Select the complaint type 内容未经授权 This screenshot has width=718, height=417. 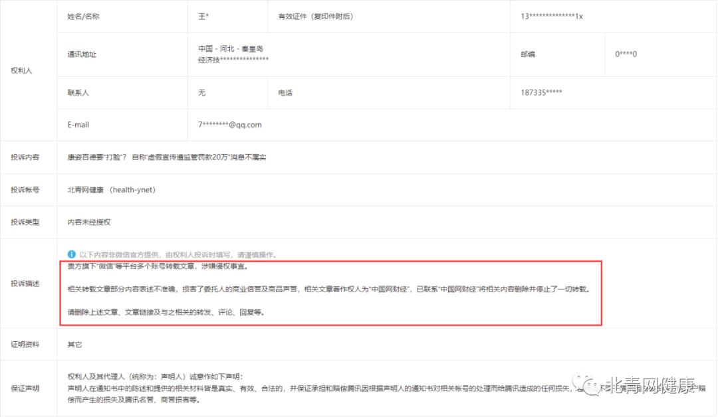pos(89,222)
